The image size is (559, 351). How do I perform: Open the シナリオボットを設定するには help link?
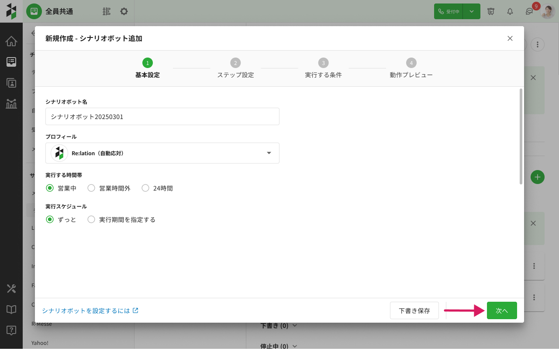tap(90, 311)
